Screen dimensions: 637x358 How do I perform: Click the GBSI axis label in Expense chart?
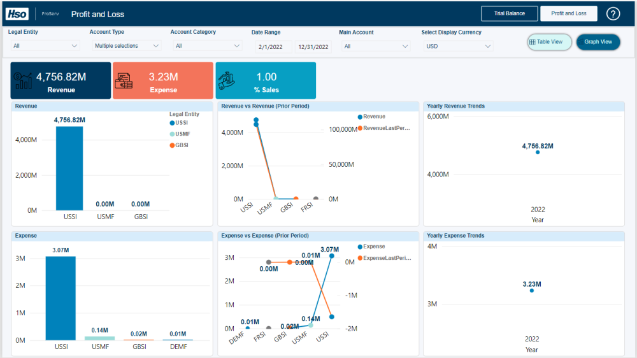140,347
